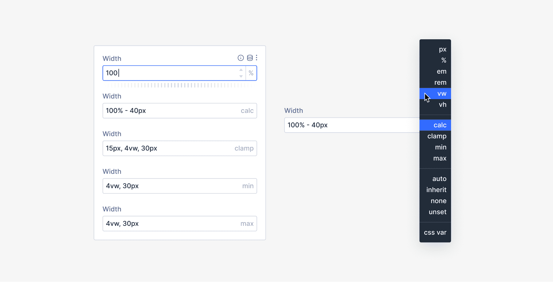This screenshot has height=282, width=553.
Task: Open the max unit selector
Action: [247, 224]
